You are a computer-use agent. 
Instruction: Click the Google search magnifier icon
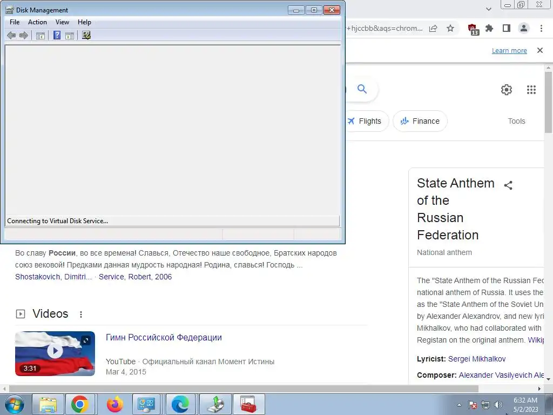(x=362, y=89)
